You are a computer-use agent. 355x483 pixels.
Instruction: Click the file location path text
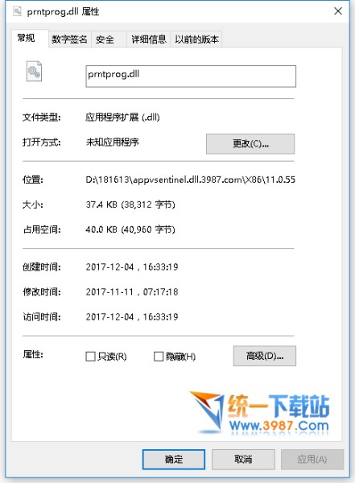(x=191, y=180)
